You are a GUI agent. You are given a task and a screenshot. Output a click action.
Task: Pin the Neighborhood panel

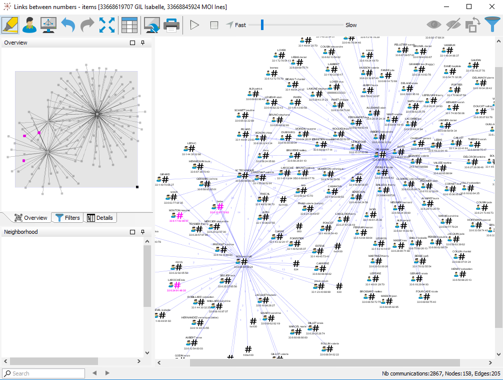143,232
